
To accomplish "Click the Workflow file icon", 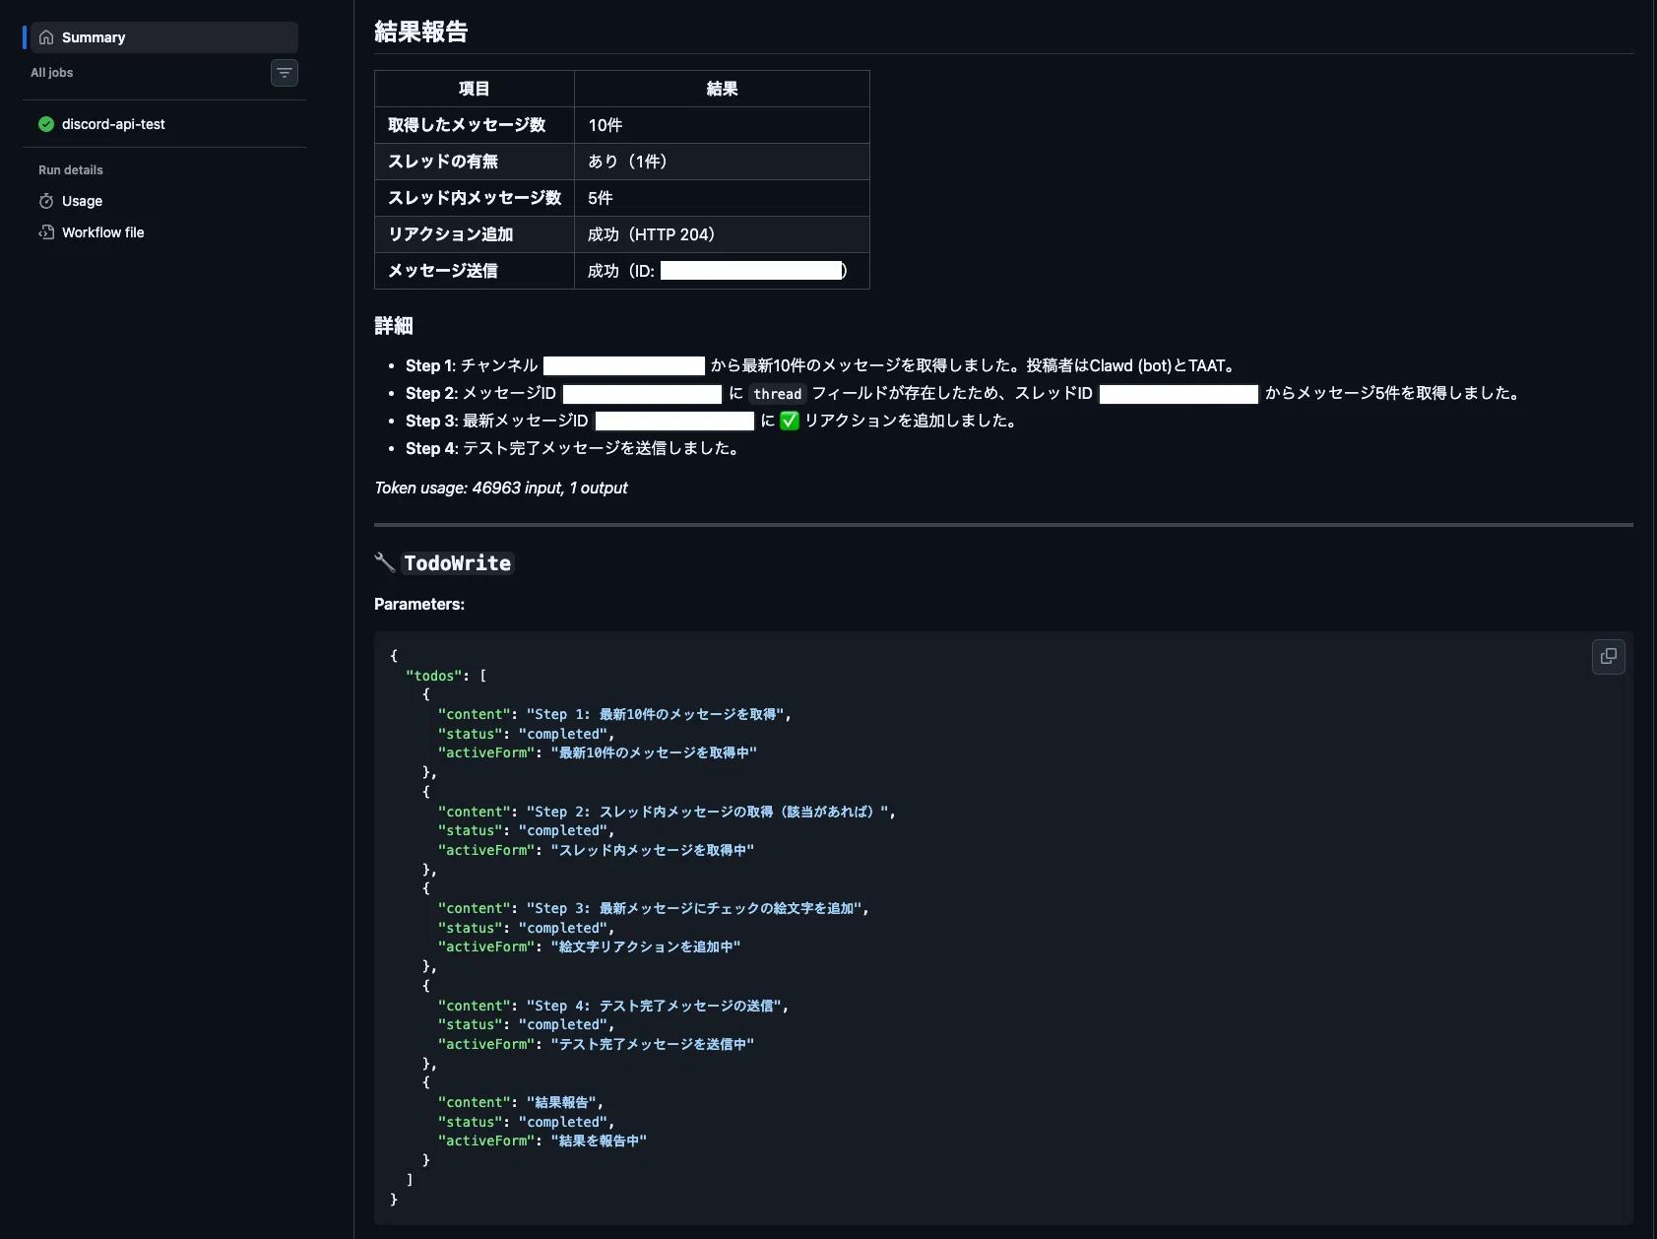I will [46, 232].
